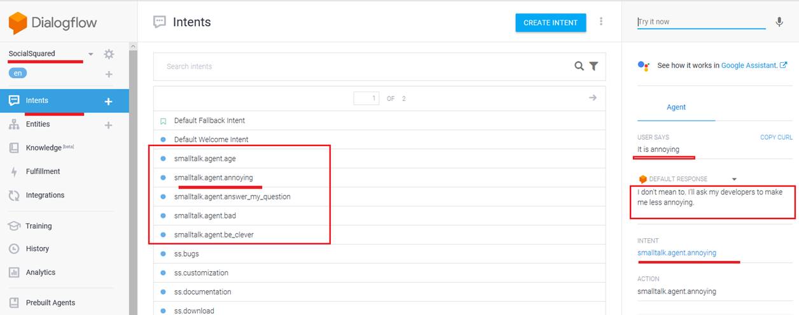The height and width of the screenshot is (315, 799).
Task: Click the plus icon next to Intents
Action: click(x=108, y=101)
